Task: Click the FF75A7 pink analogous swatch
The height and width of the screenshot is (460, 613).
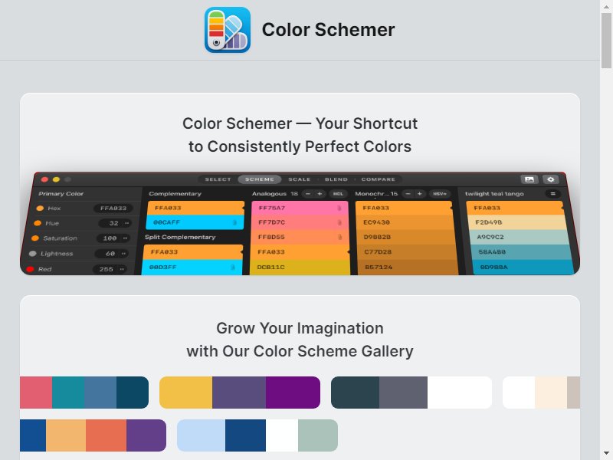Action: point(300,208)
